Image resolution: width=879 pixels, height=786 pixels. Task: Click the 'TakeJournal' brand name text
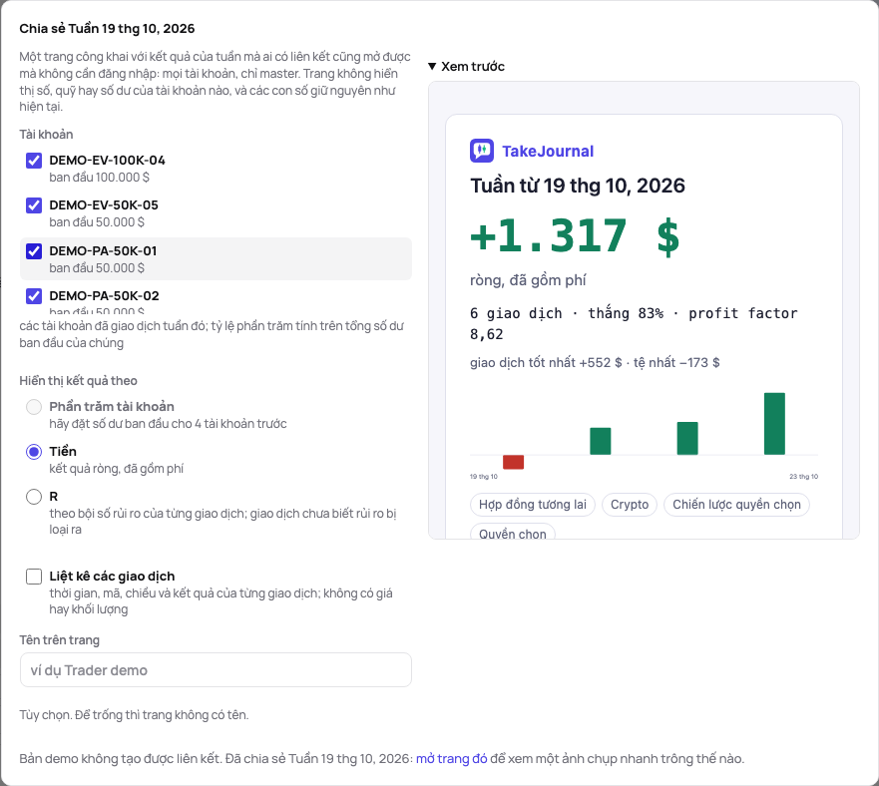(x=548, y=152)
